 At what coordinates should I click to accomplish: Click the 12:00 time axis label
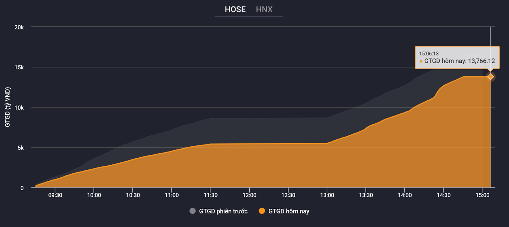point(249,195)
